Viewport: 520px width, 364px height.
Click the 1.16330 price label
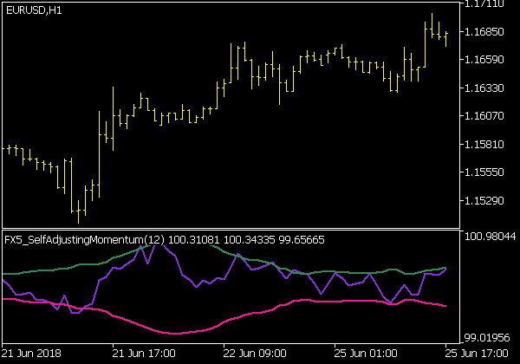click(484, 88)
